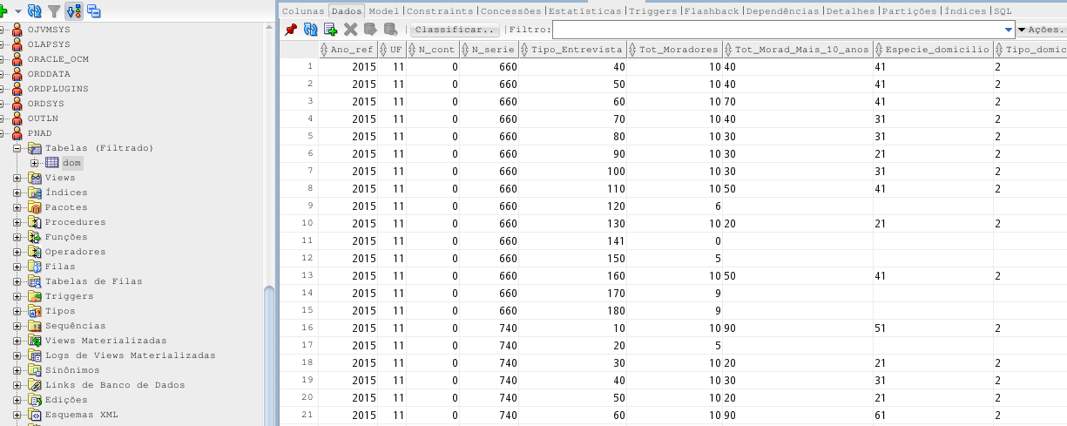
Task: Expand the Views folder
Action: coord(17,178)
